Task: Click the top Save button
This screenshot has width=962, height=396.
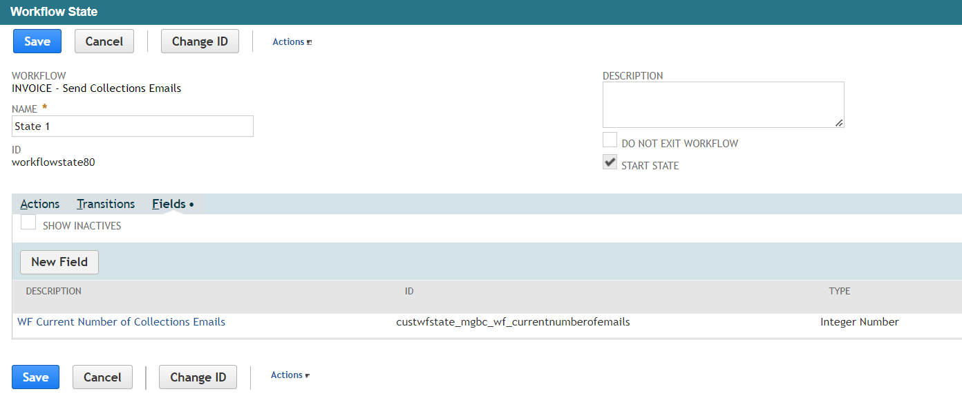Action: 37,41
